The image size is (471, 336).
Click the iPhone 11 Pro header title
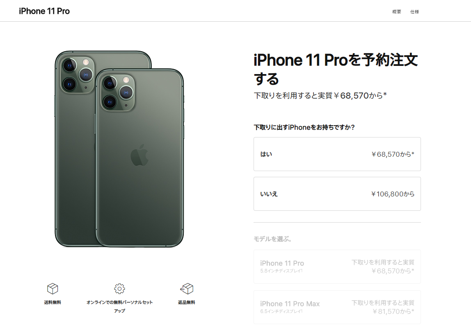(x=44, y=11)
